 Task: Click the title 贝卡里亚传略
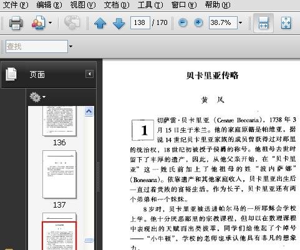[212, 75]
